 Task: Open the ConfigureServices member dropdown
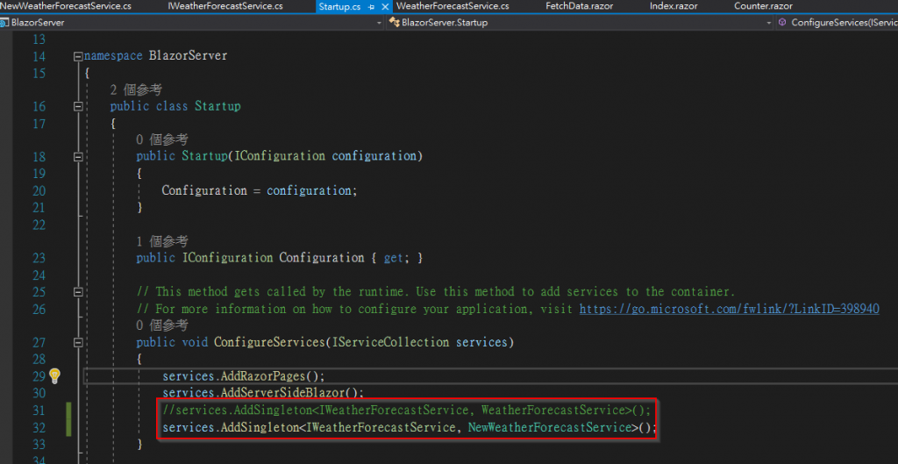click(838, 22)
